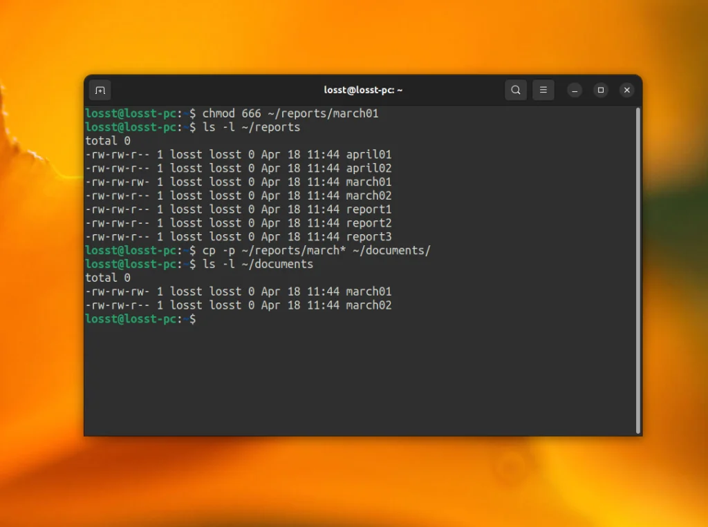Screen dimensions: 708x527
Task: Click the chmod 666 ~/reports/march01 command
Action: [290, 114]
